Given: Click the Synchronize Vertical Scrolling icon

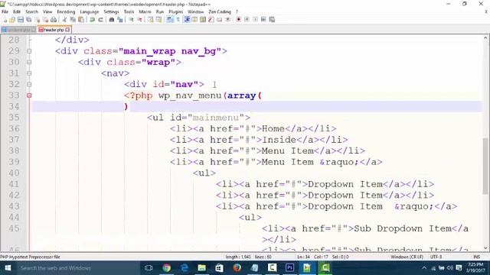Looking at the screenshot, I should [150, 20].
